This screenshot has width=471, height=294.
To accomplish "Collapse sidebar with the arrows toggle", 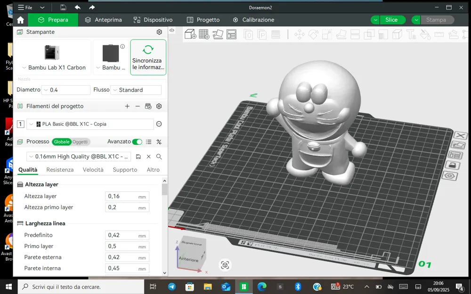I will [172, 30].
